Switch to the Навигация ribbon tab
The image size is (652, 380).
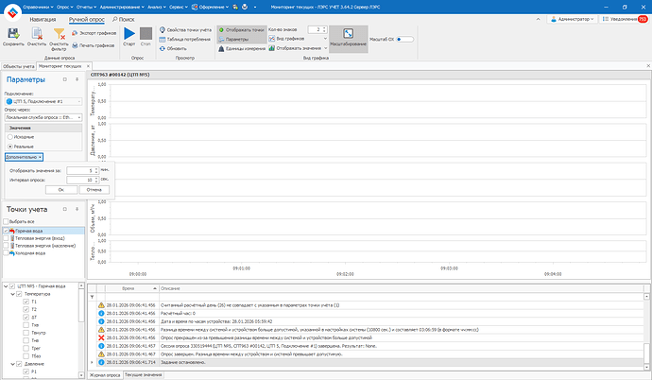[x=43, y=19]
